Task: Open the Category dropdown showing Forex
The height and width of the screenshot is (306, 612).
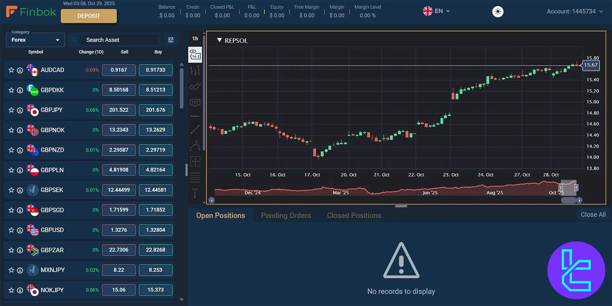Action: pyautogui.click(x=35, y=40)
